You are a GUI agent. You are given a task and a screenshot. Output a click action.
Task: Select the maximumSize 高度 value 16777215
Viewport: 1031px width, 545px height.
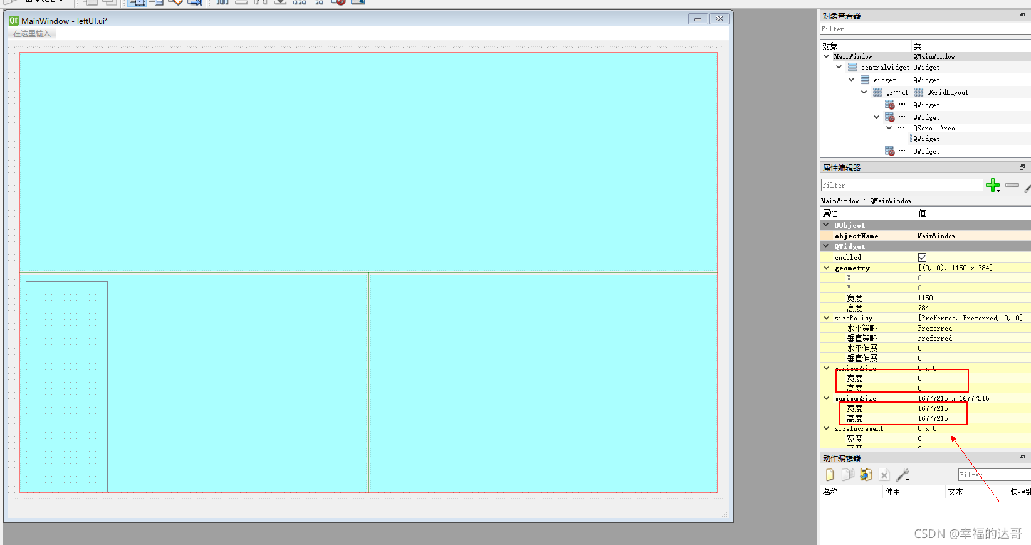(x=933, y=418)
